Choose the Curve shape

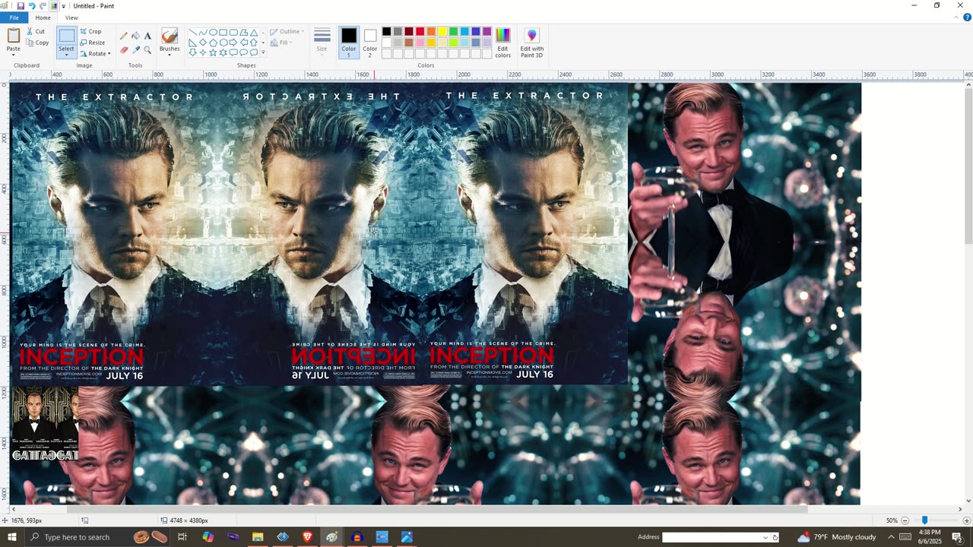click(203, 33)
